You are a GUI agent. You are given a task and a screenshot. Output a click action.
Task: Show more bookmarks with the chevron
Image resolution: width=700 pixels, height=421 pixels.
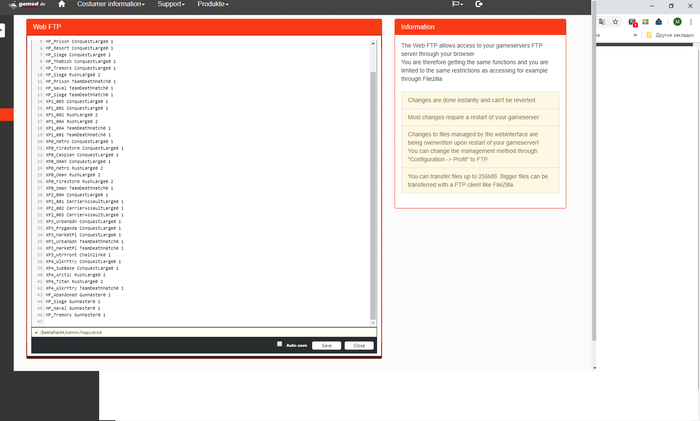(x=635, y=35)
